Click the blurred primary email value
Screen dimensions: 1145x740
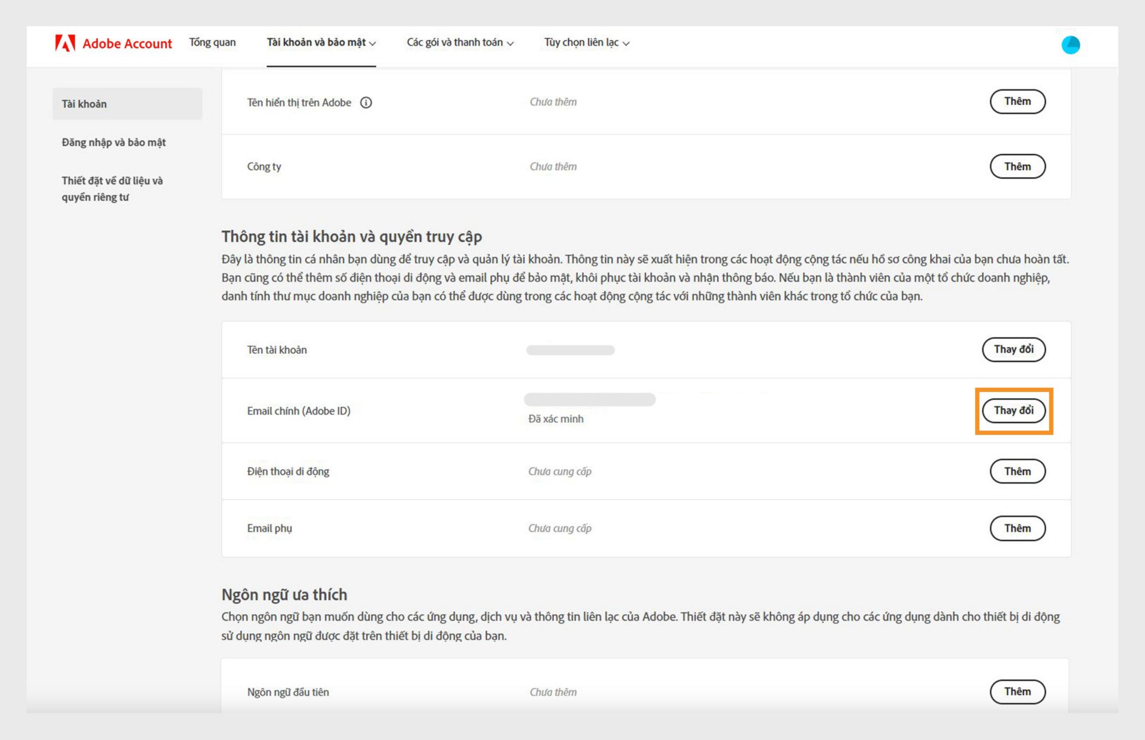(x=589, y=400)
